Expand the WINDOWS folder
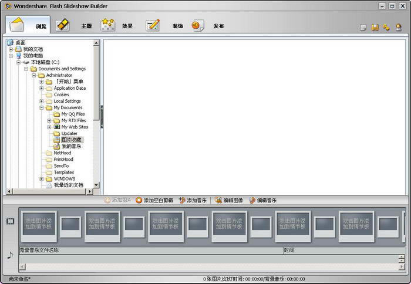 (42, 179)
